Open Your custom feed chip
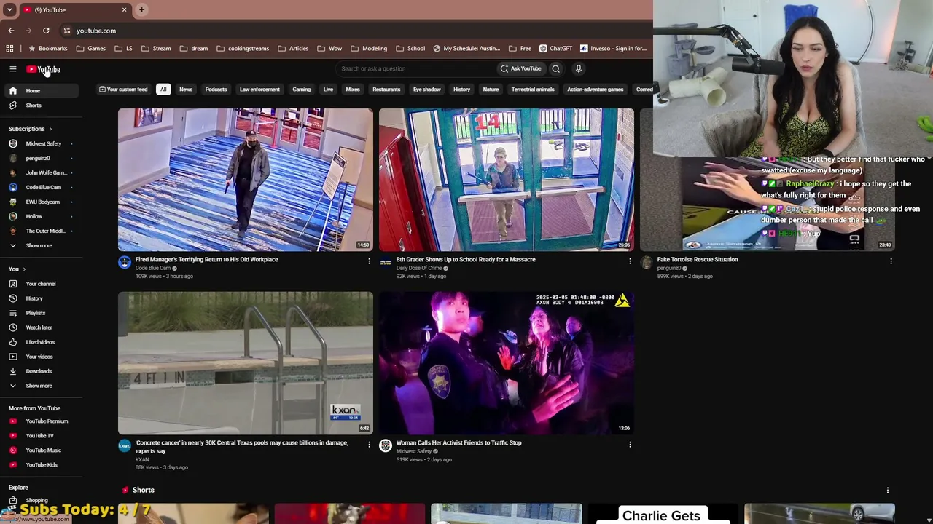Image resolution: width=933 pixels, height=524 pixels. tap(123, 90)
